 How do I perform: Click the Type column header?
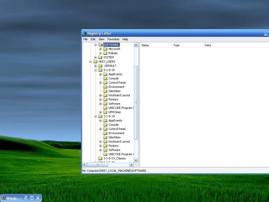tap(187, 45)
